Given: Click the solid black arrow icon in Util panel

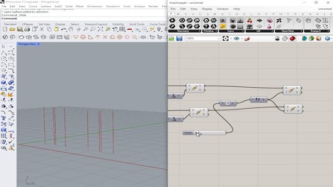Looking at the screenshot, I should pyautogui.click(x=259, y=21).
